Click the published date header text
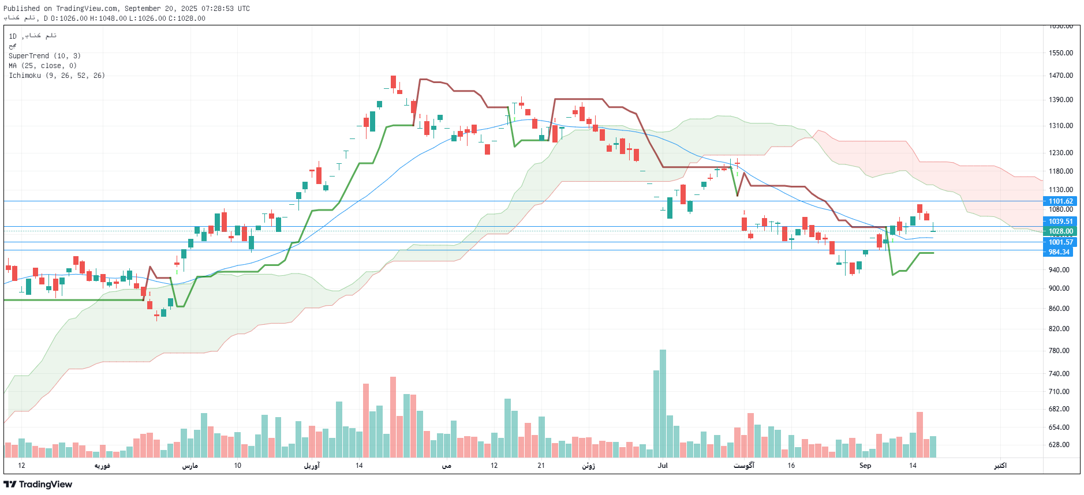Screen dimensions: 1084x495 pos(126,9)
